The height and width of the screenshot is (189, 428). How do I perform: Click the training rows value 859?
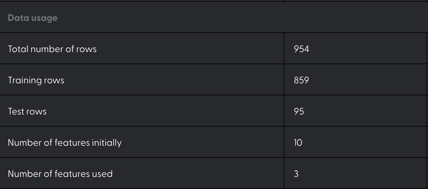pyautogui.click(x=301, y=80)
